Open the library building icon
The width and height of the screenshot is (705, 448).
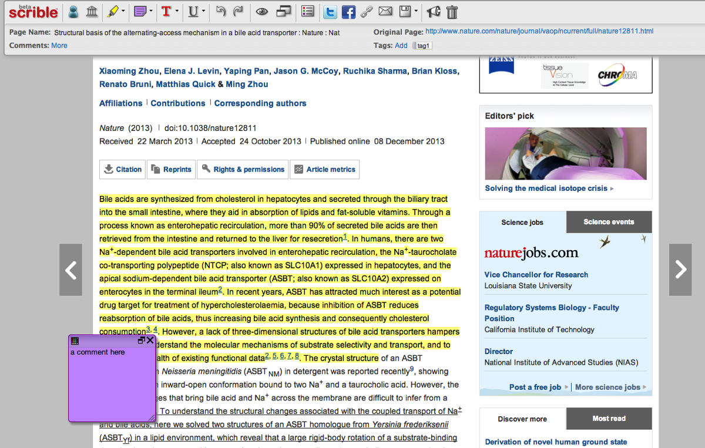[92, 11]
